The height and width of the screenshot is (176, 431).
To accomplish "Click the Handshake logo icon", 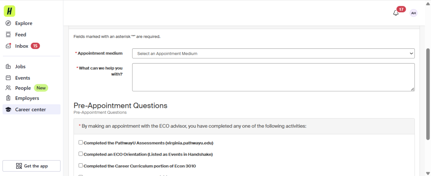I will [x=10, y=11].
